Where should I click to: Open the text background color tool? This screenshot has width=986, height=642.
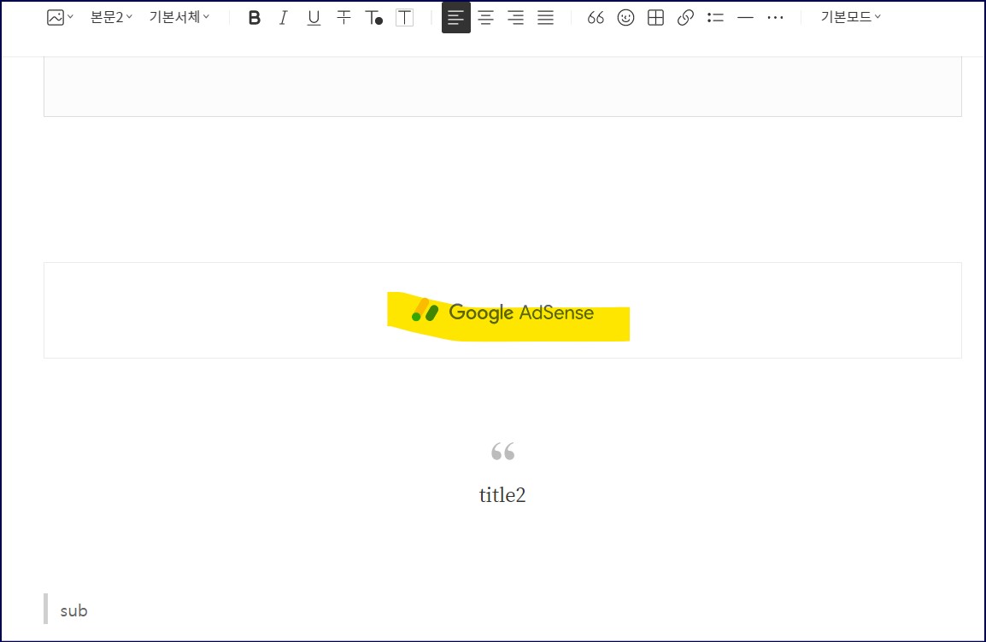(x=404, y=18)
